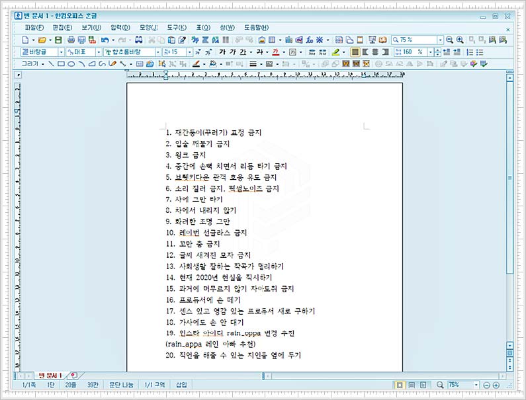Screen dimensions: 526x400
Task: Apply highlighter pen to text
Action: (336, 52)
